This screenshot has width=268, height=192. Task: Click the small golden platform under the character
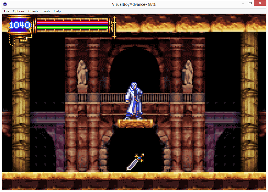(135, 123)
